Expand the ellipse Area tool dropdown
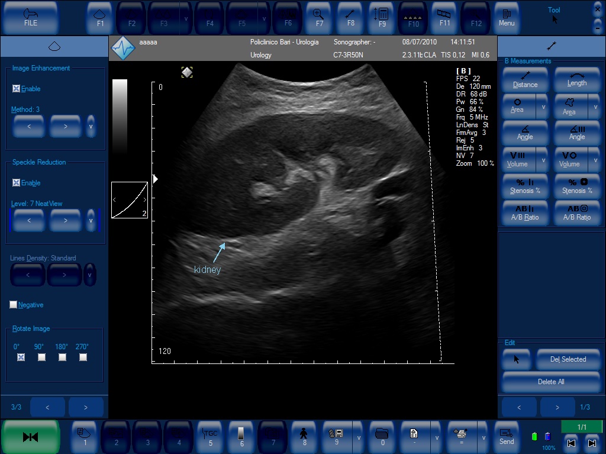 543,107
